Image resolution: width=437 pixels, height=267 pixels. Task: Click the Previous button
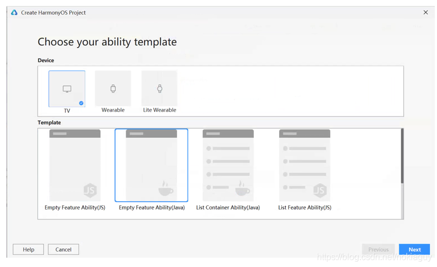(x=378, y=249)
